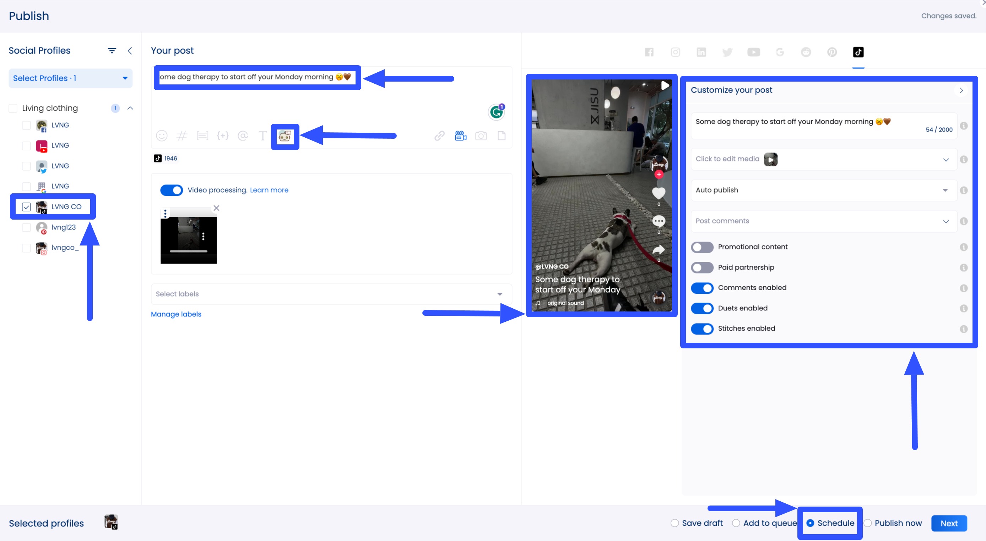Turn off the Video processing toggle

click(171, 190)
